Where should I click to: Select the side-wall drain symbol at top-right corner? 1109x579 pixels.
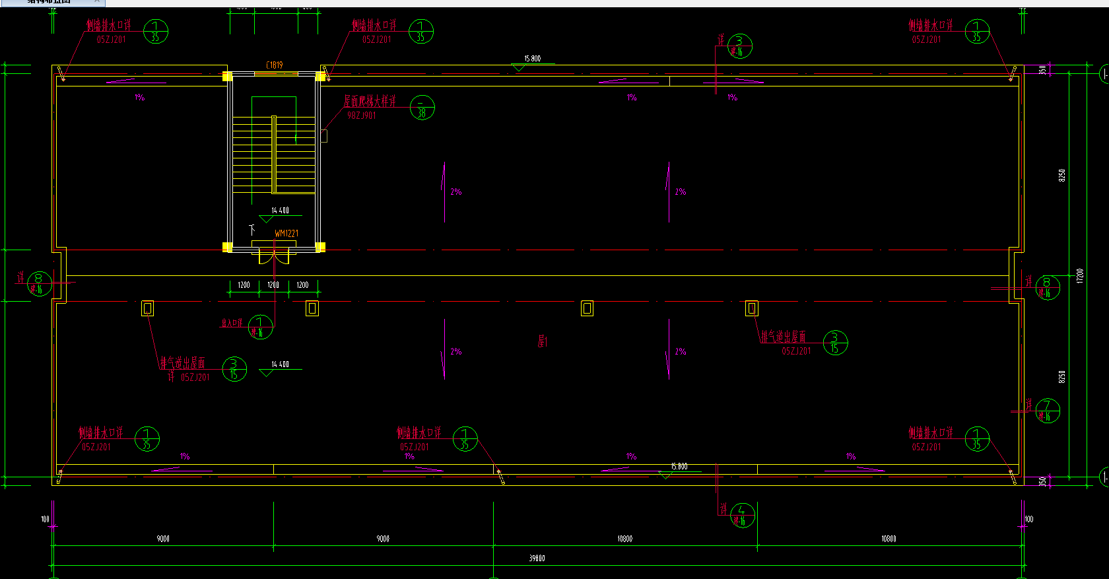(1013, 73)
